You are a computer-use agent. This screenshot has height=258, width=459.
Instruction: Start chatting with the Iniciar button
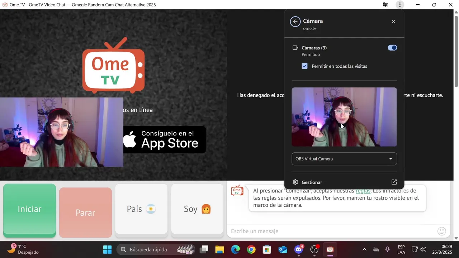pos(29,210)
